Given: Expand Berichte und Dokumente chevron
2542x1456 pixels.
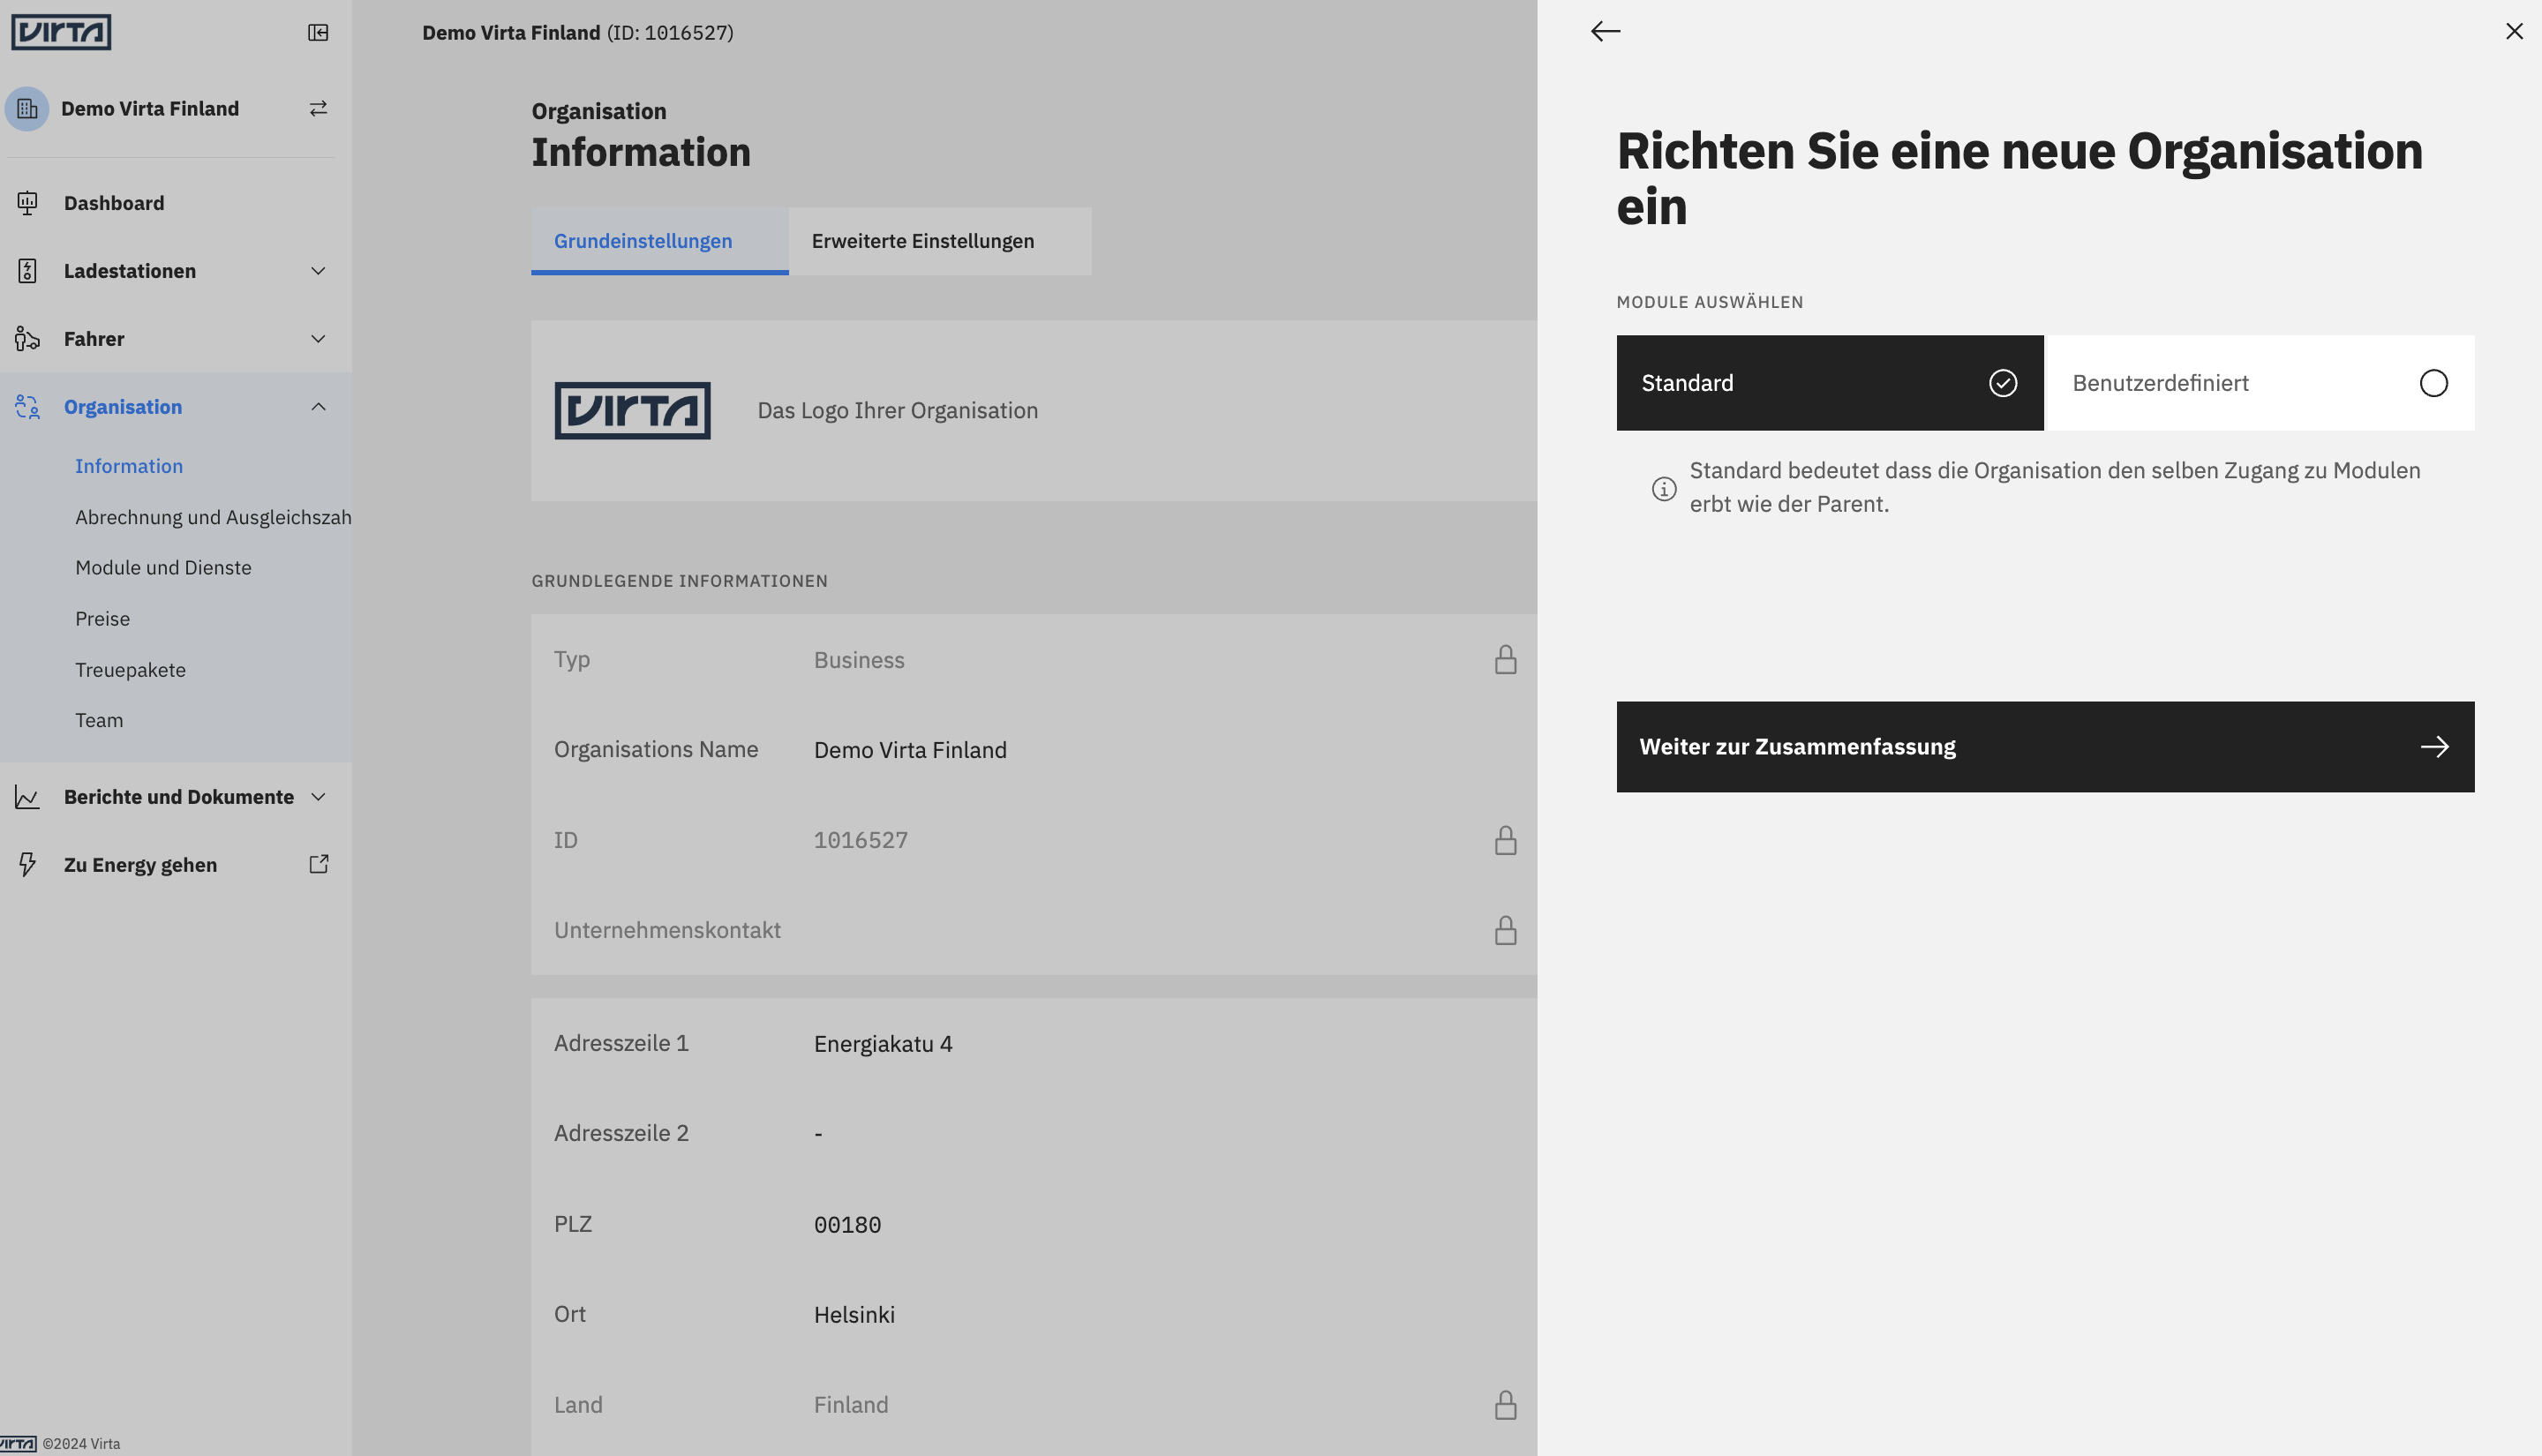Looking at the screenshot, I should tap(318, 797).
